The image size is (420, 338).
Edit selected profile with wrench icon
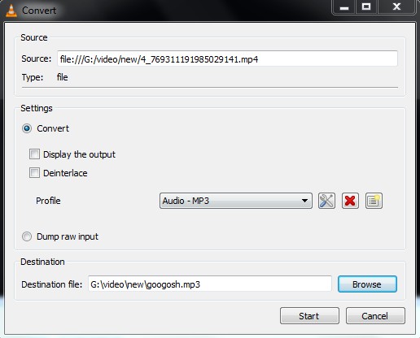point(326,201)
